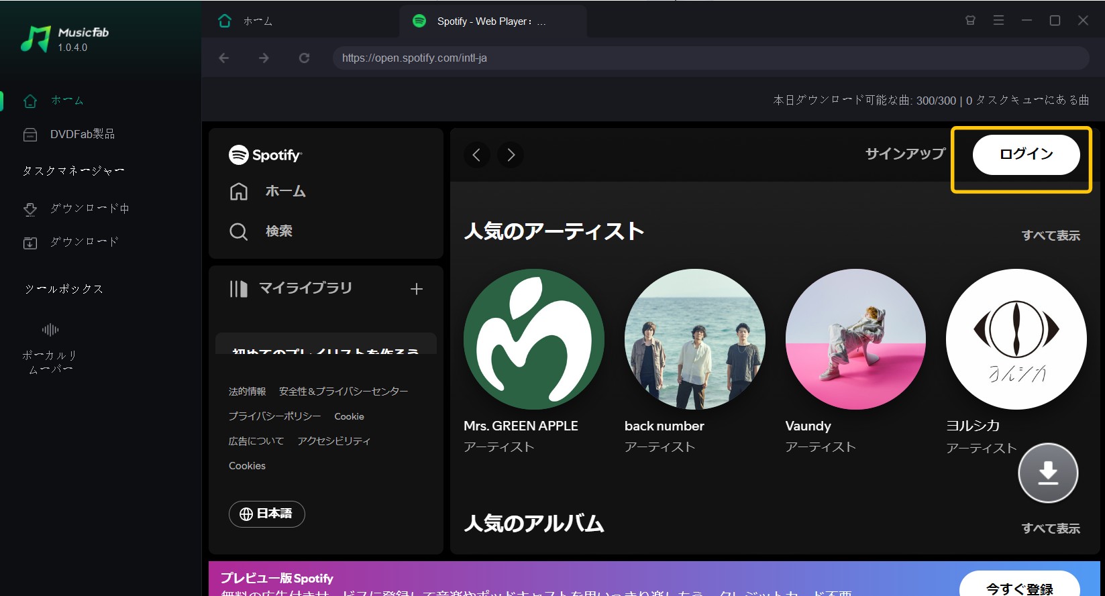The width and height of the screenshot is (1105, 596).
Task: Click the URL address field
Action: point(711,58)
